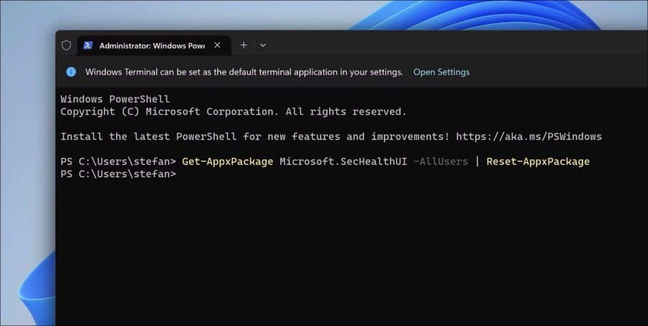Click the 'Windows PowerShell' header line

pyautogui.click(x=115, y=99)
